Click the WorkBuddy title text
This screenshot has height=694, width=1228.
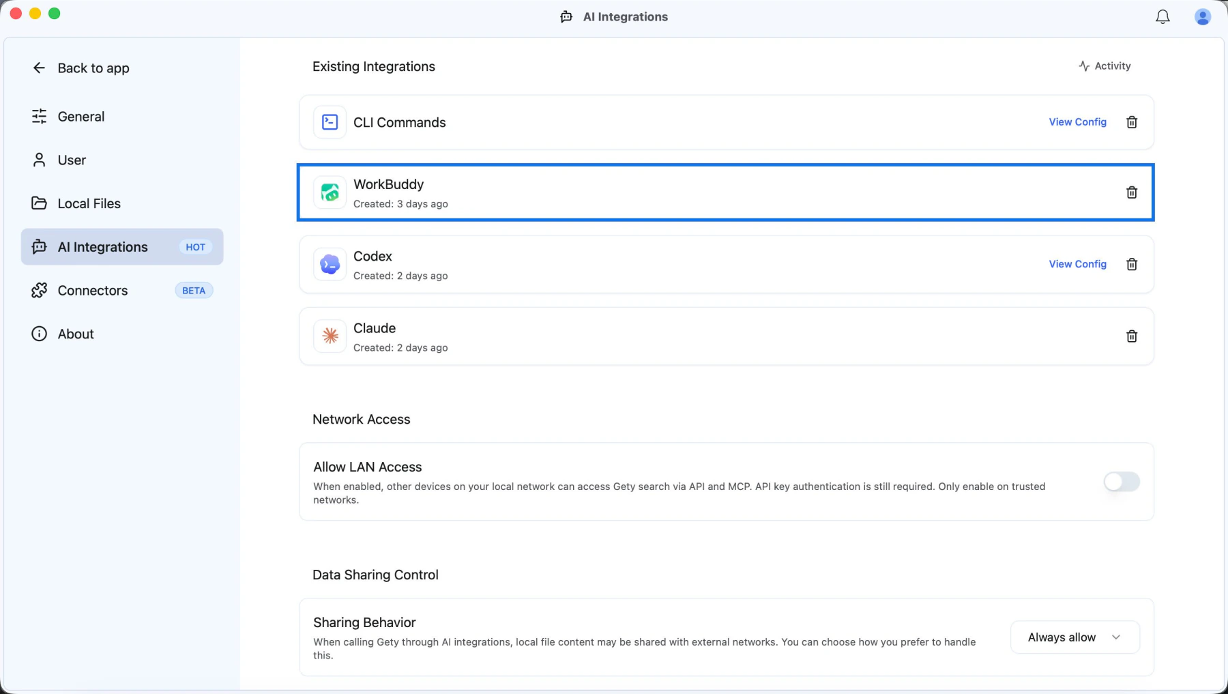tap(388, 184)
